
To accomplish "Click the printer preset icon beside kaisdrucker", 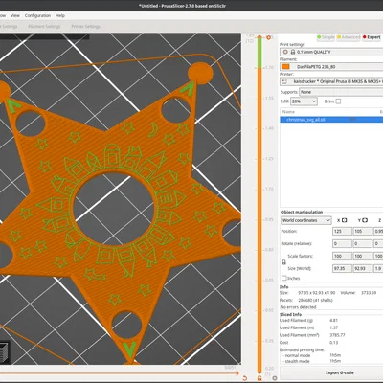I will coord(284,81).
